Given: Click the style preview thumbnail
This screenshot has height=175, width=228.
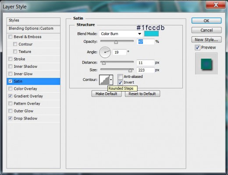Looking at the screenshot, I should coord(206,63).
